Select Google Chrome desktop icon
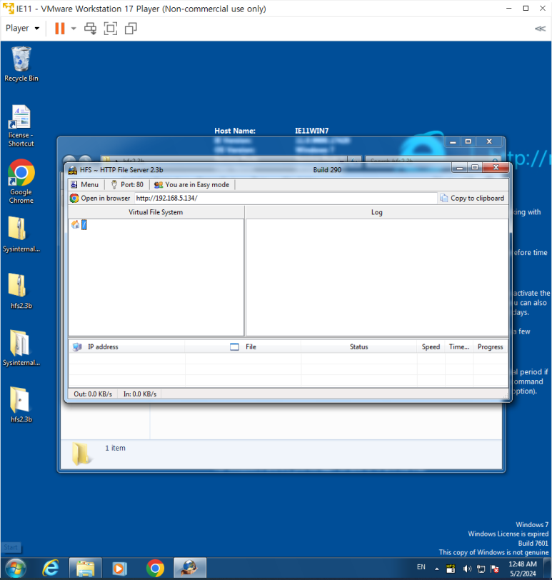This screenshot has width=552, height=580. coord(21,181)
